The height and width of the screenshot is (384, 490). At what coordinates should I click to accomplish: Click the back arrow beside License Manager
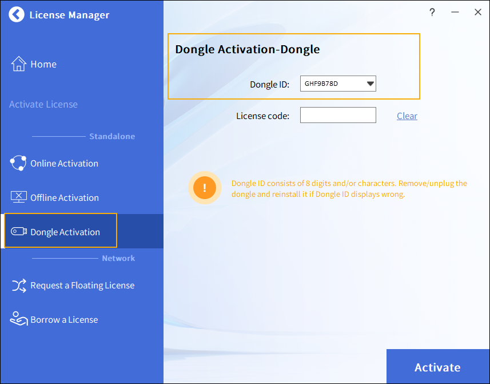tap(17, 15)
